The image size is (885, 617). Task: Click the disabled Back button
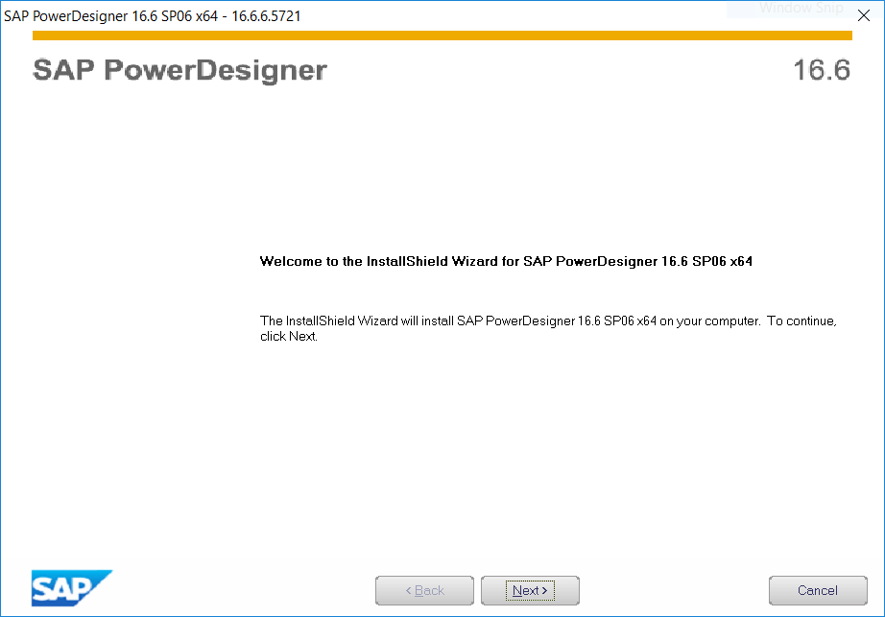pyautogui.click(x=424, y=590)
